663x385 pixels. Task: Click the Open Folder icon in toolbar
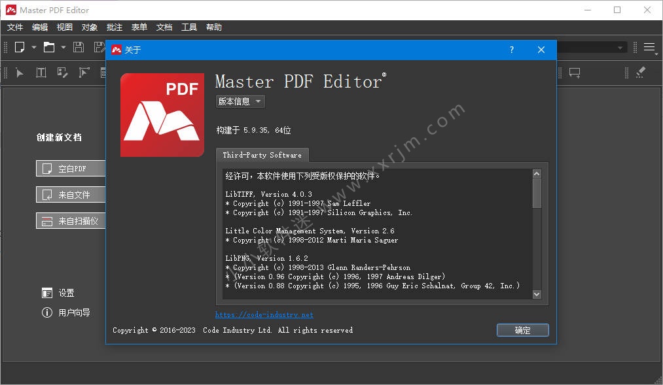[49, 47]
